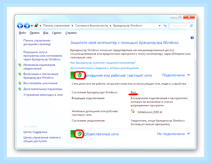Image resolution: width=211 pixels, height=164 pixels.
Task: Click the control panel search field
Action: (x=180, y=25)
